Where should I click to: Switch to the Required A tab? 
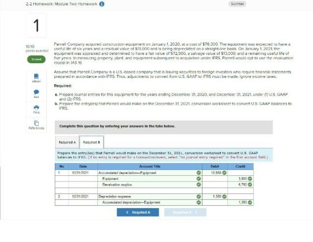coord(67,142)
